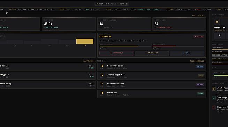Open the Fan Base 48.2K stat card

point(69,24)
